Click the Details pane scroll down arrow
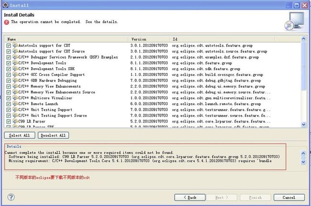The height and width of the screenshot is (206, 311). click(303, 162)
